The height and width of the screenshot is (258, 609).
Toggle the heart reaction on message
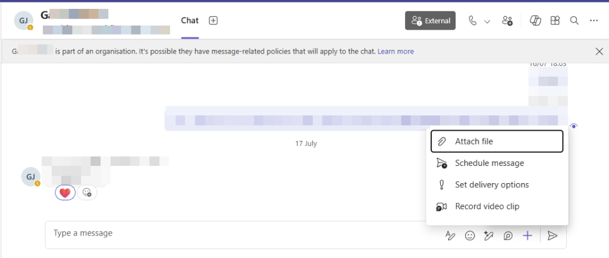(x=65, y=192)
